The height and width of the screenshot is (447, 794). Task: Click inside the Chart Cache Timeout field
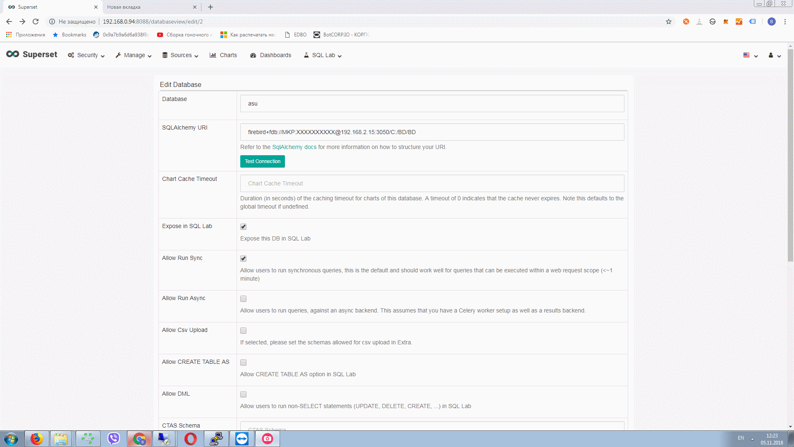[432, 183]
